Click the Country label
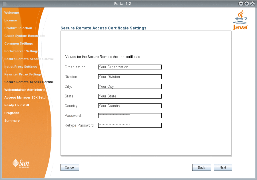This screenshot has width=257, height=180. coord(71,106)
